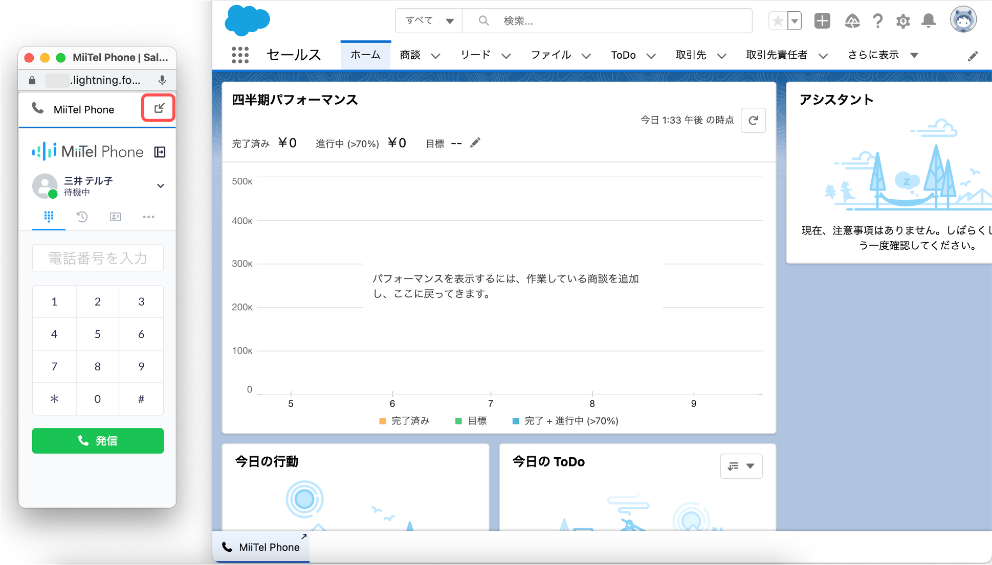992x565 pixels.
Task: Edit the 目標 goal with pencil icon
Action: (x=475, y=143)
